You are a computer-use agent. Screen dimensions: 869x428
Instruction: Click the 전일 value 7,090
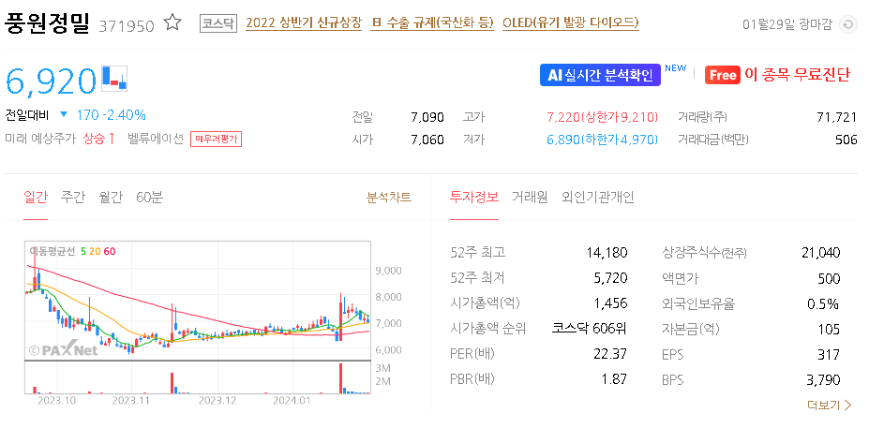[427, 117]
